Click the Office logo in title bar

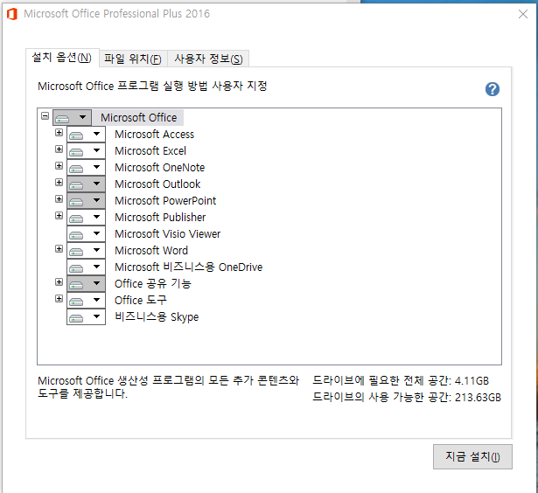12,14
